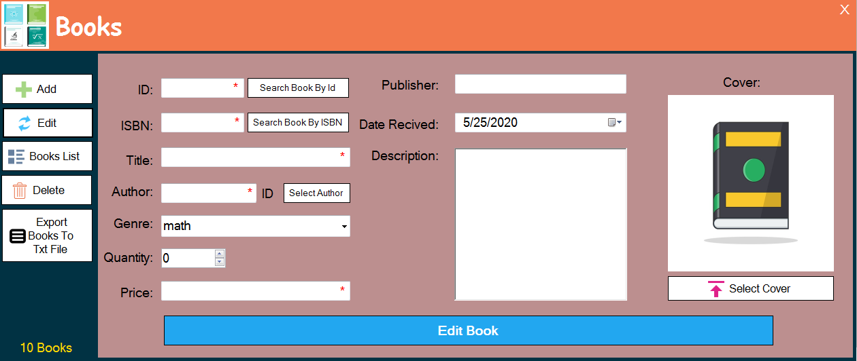This screenshot has height=361, width=857.
Task: Click the 'Quantity:' label
Action: [129, 258]
